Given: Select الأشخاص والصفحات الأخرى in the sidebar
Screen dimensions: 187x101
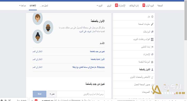Looking at the screenshot, I should click(134, 77).
